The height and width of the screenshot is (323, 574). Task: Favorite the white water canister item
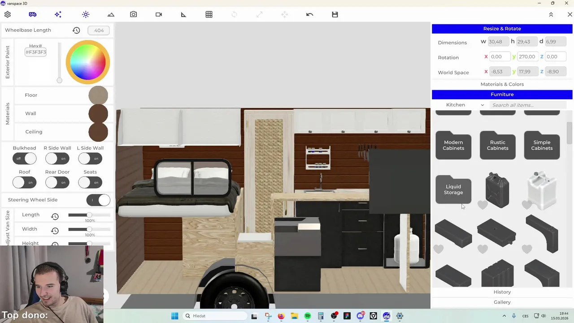pyautogui.click(x=527, y=205)
